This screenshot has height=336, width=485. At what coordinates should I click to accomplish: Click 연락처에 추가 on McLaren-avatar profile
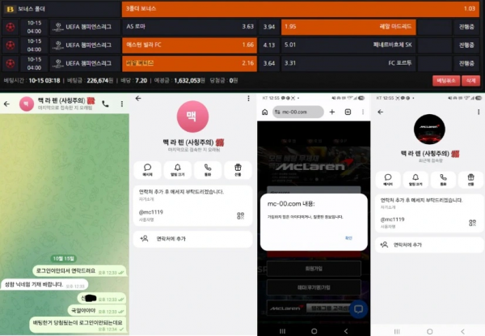coord(429,245)
